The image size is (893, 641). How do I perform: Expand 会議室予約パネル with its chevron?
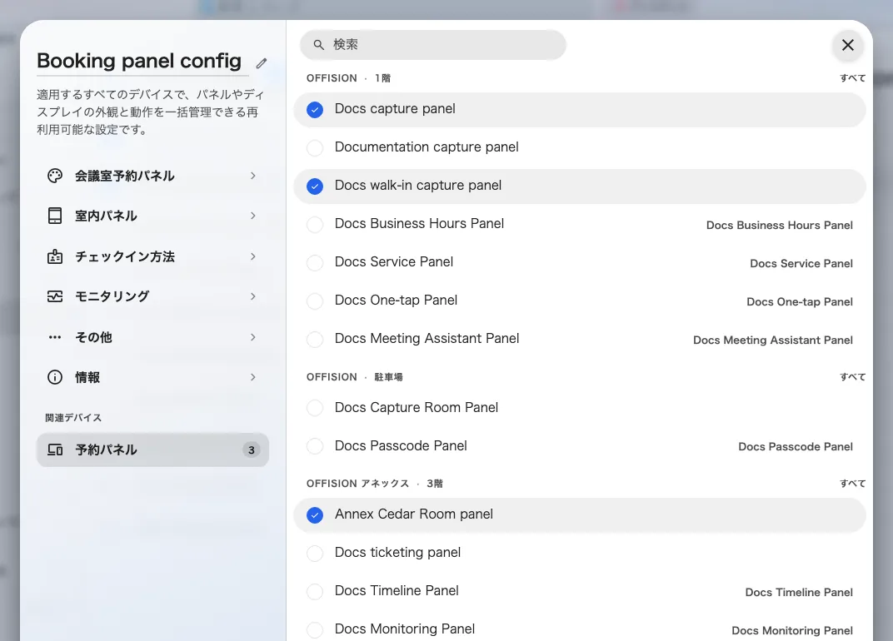point(253,176)
